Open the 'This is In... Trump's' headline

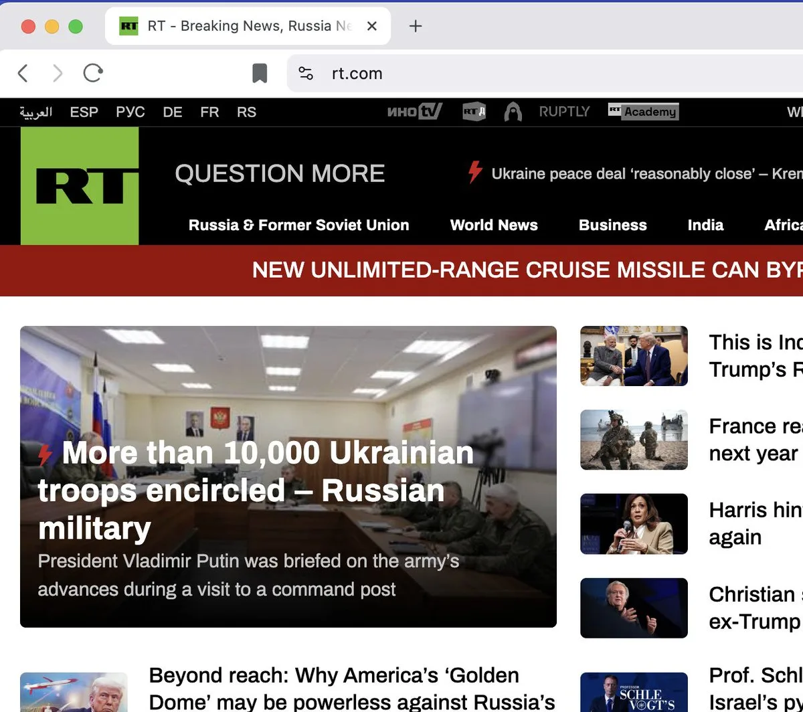coord(755,356)
